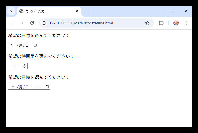Close the カレンダー入力 tab
Image resolution: width=198 pixels, height=133 pixels.
pos(77,11)
